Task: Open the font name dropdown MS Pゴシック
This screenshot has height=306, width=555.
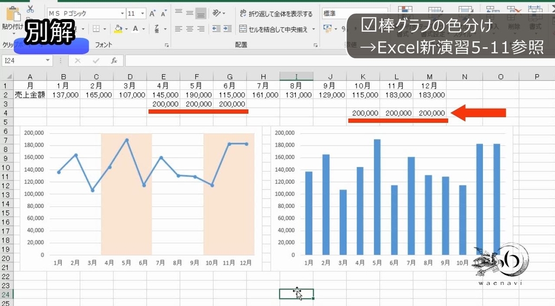Action: point(122,14)
